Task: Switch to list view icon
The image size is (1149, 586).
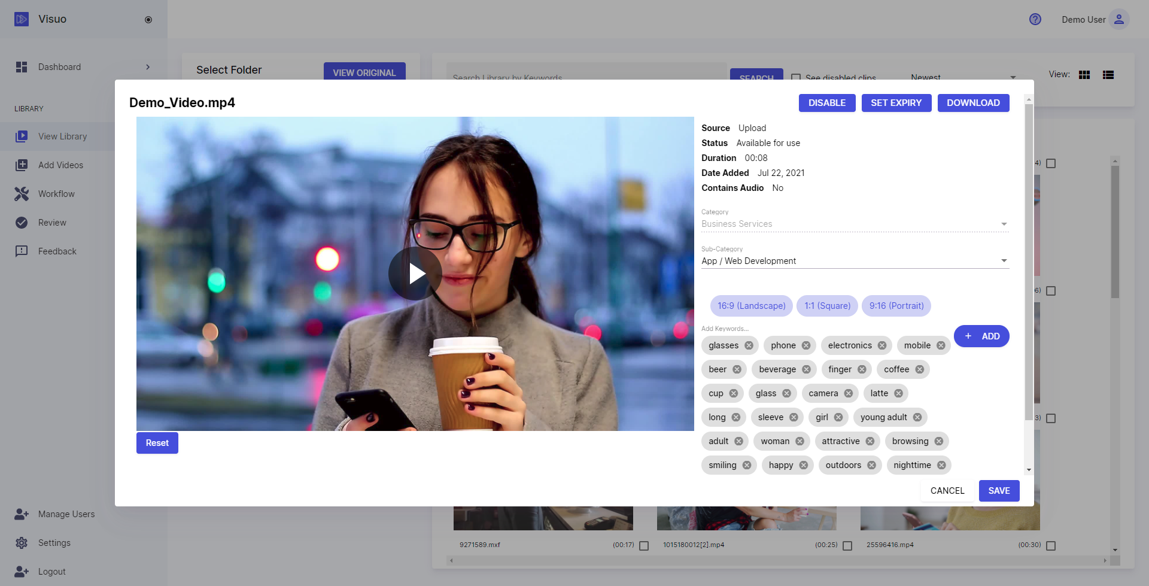Action: [1108, 75]
